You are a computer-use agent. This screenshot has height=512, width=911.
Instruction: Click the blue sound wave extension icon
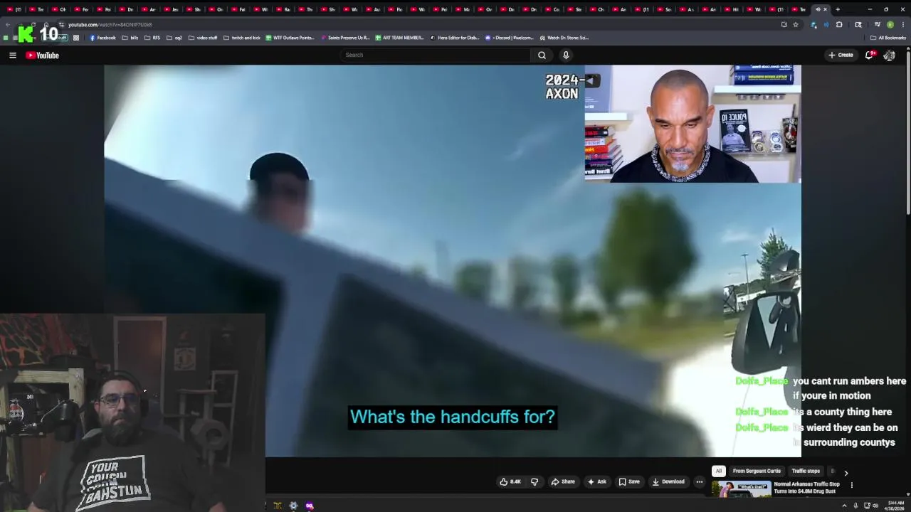tap(826, 24)
